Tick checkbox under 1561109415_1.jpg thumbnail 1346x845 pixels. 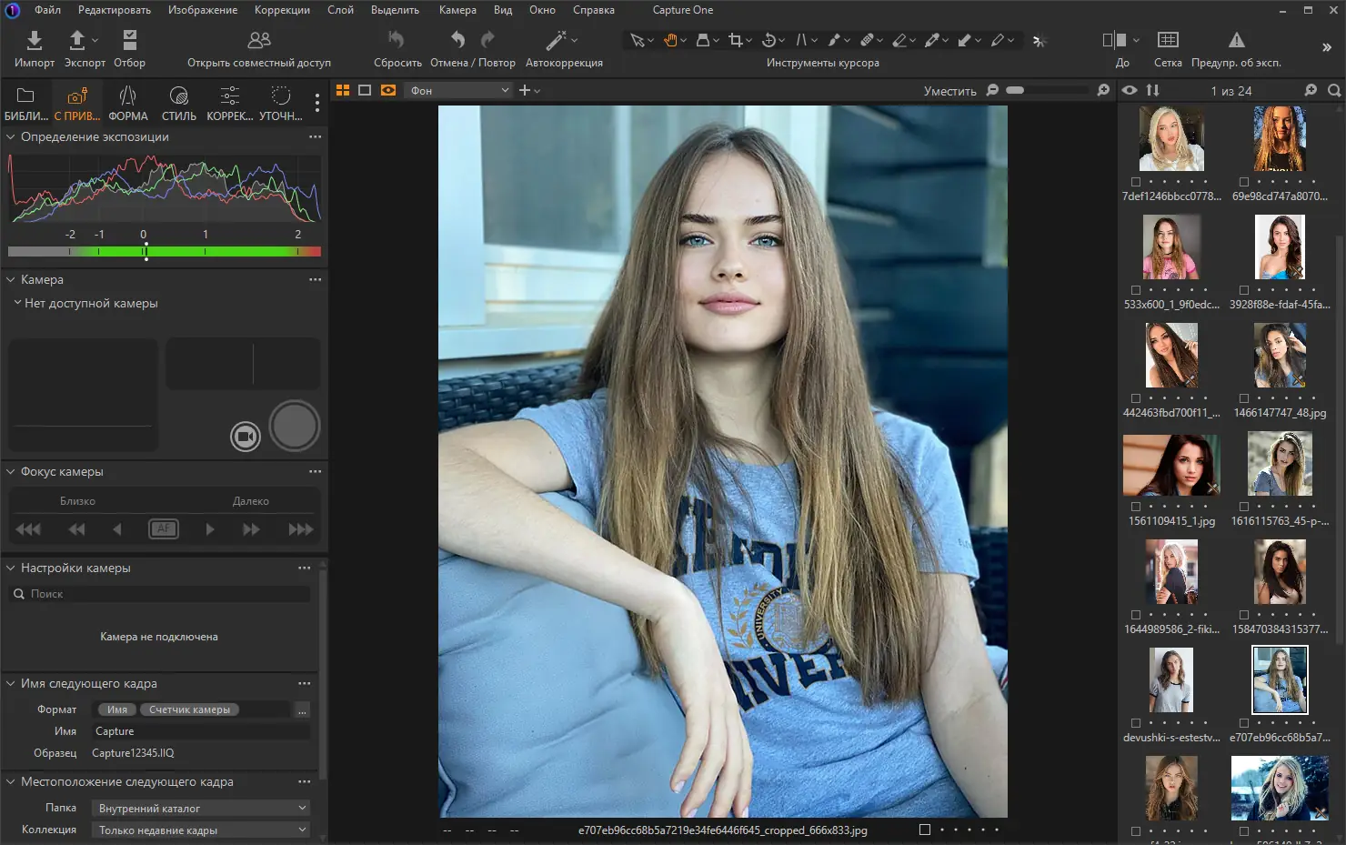click(x=1136, y=507)
